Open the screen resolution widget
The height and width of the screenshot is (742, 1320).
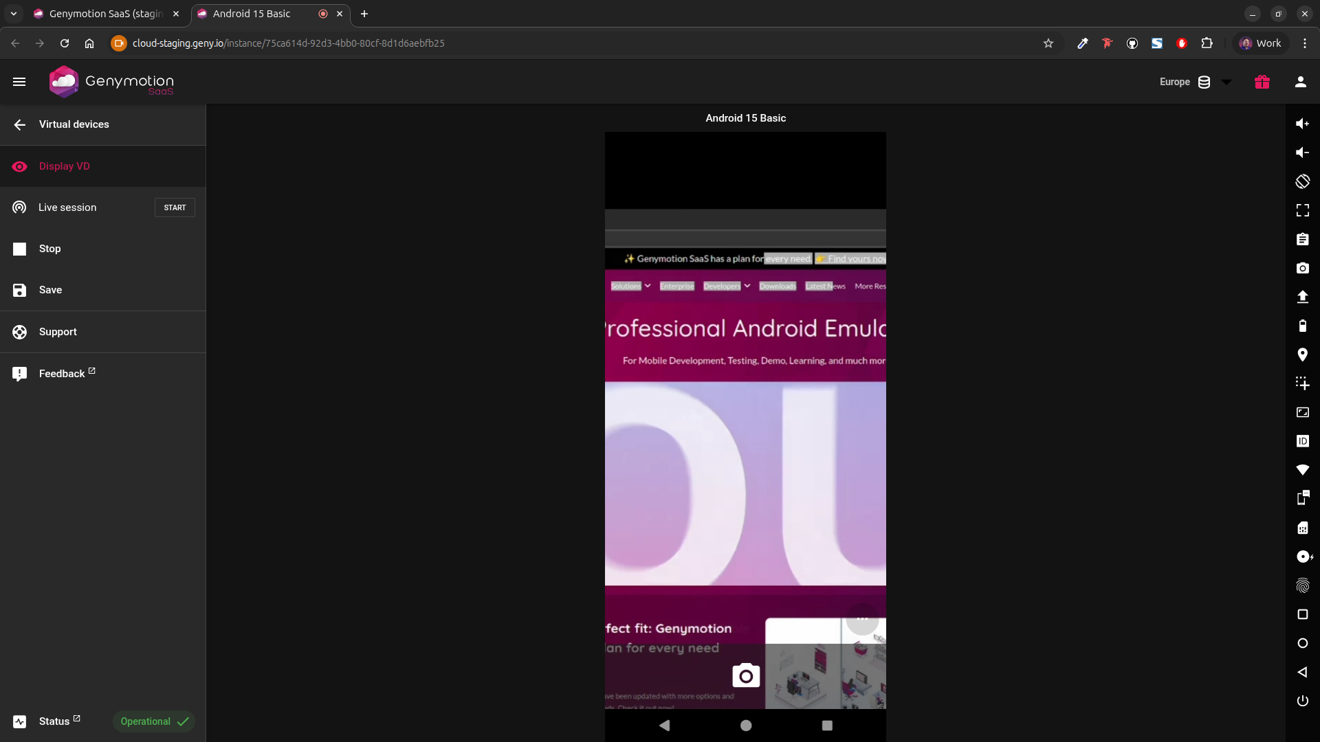(1302, 412)
